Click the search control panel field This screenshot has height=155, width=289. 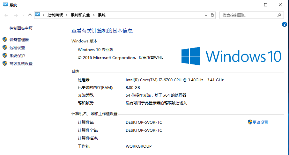[252, 15]
